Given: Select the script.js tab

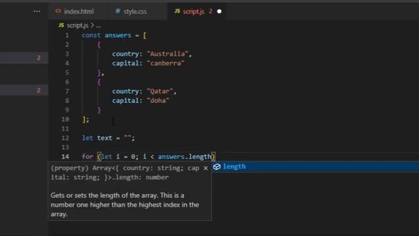Looking at the screenshot, I should [198, 12].
